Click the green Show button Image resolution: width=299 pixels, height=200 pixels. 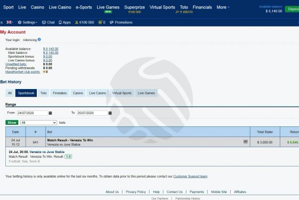pyautogui.click(x=12, y=123)
